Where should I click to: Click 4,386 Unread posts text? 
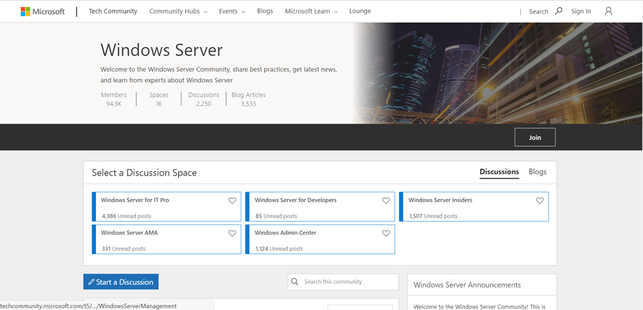(x=126, y=216)
